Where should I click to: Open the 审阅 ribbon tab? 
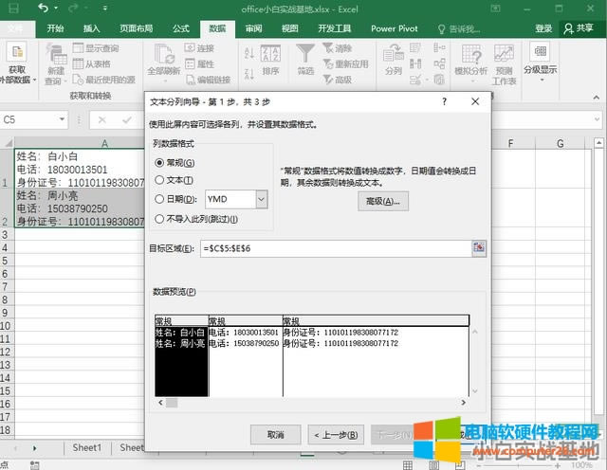click(253, 28)
